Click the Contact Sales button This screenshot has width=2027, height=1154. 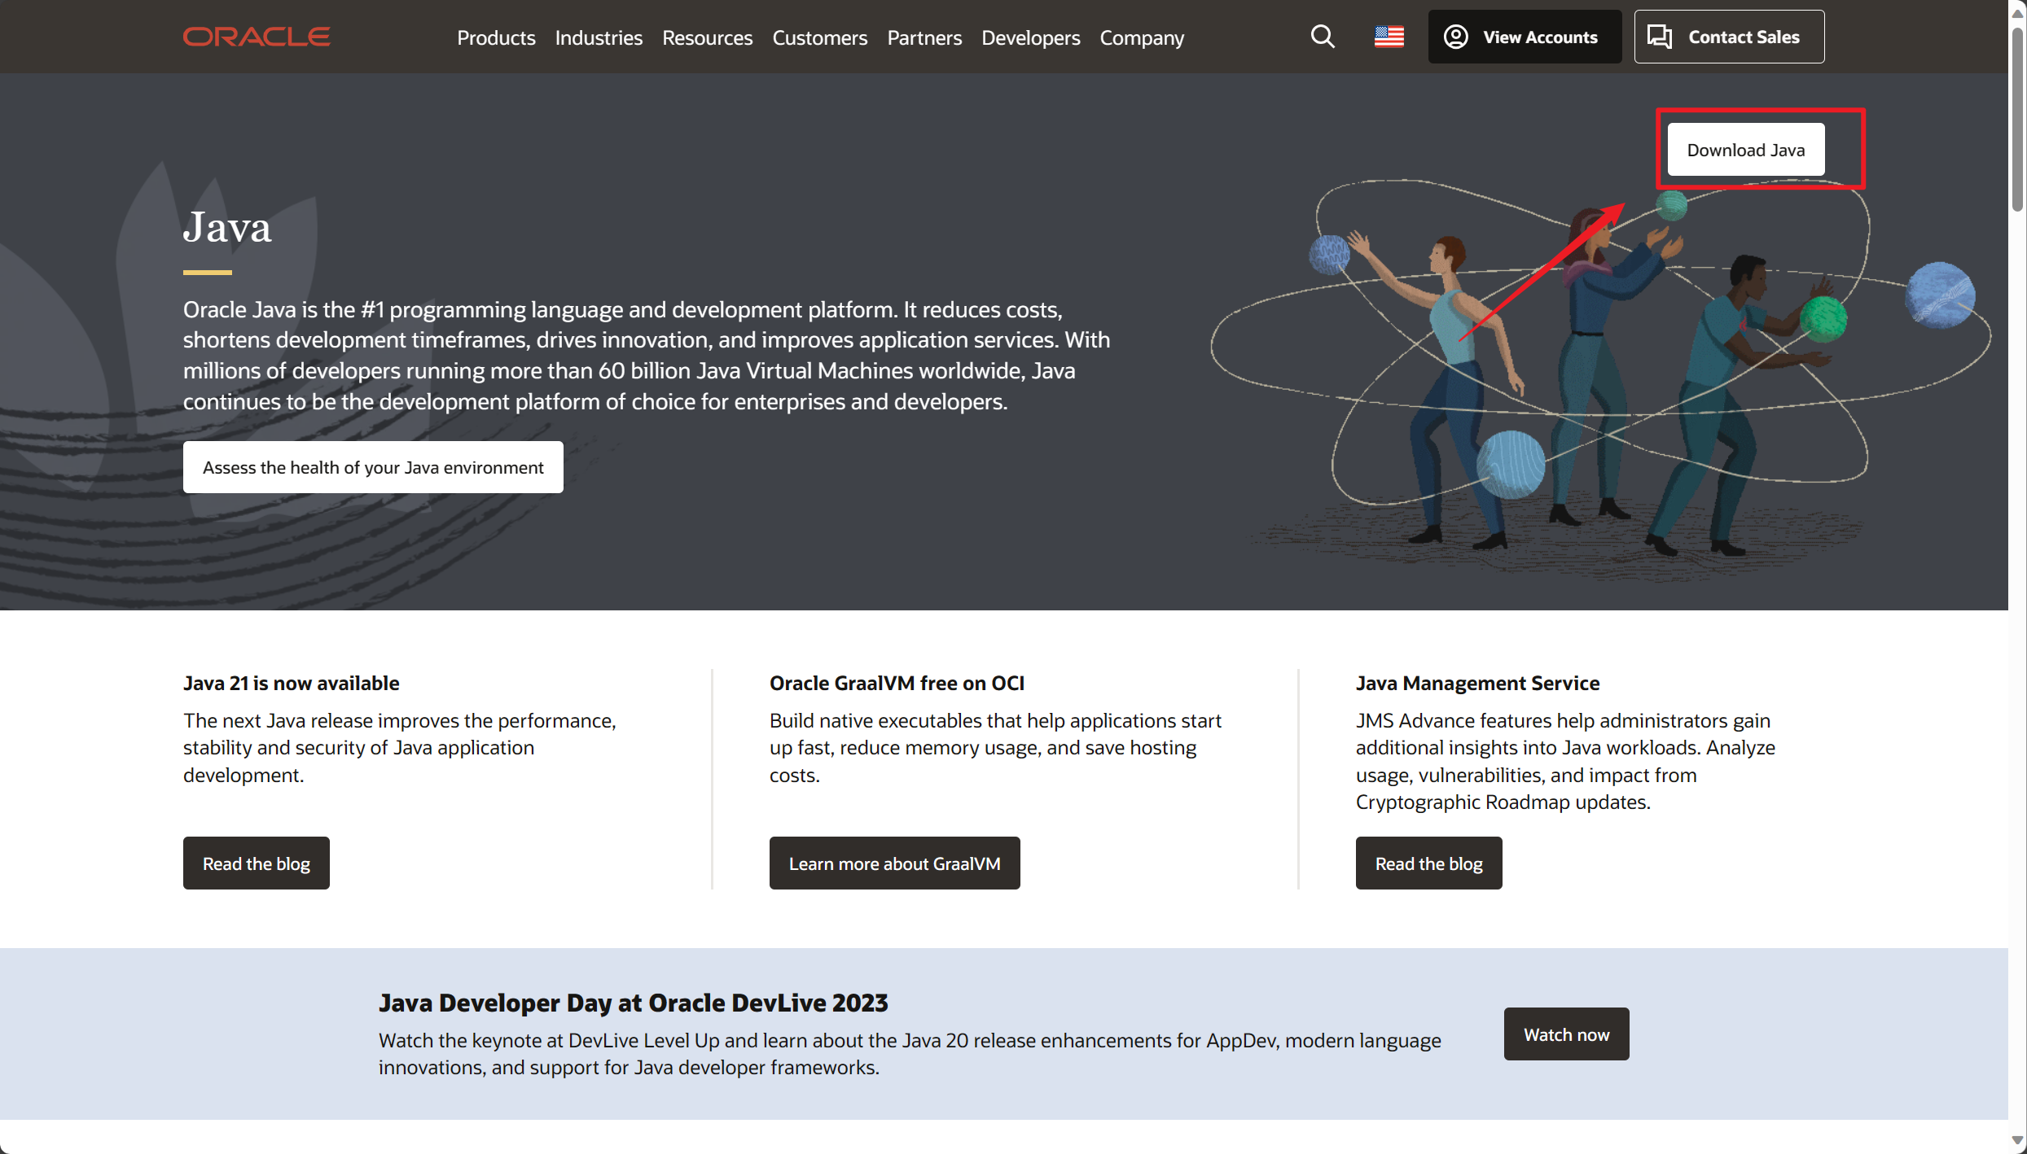tap(1728, 37)
